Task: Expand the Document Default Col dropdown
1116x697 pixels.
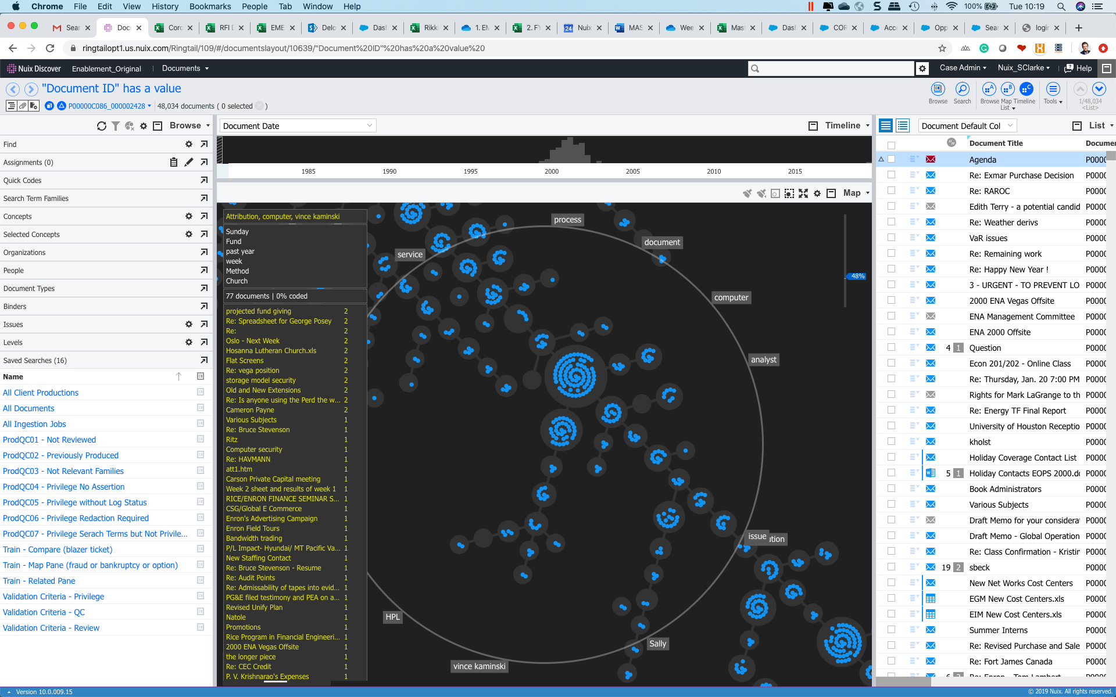Action: pyautogui.click(x=967, y=126)
